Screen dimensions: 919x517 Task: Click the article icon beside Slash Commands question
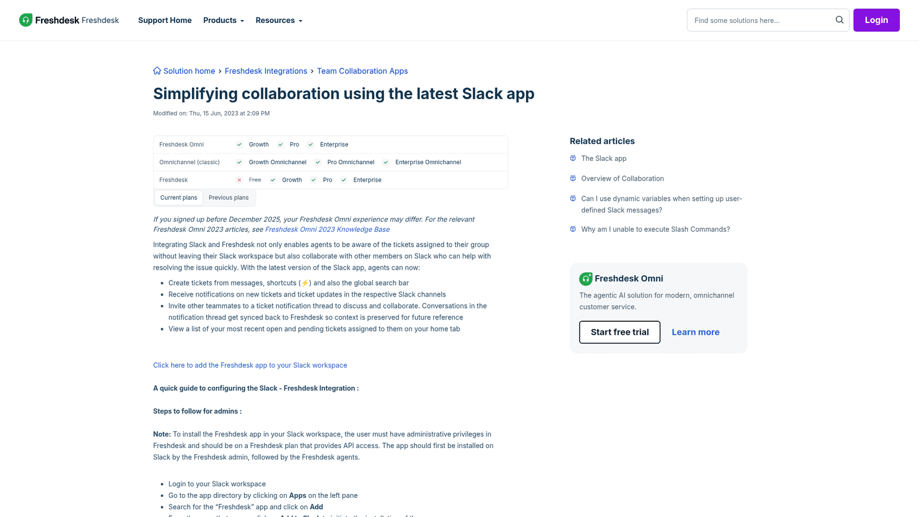[x=573, y=229]
